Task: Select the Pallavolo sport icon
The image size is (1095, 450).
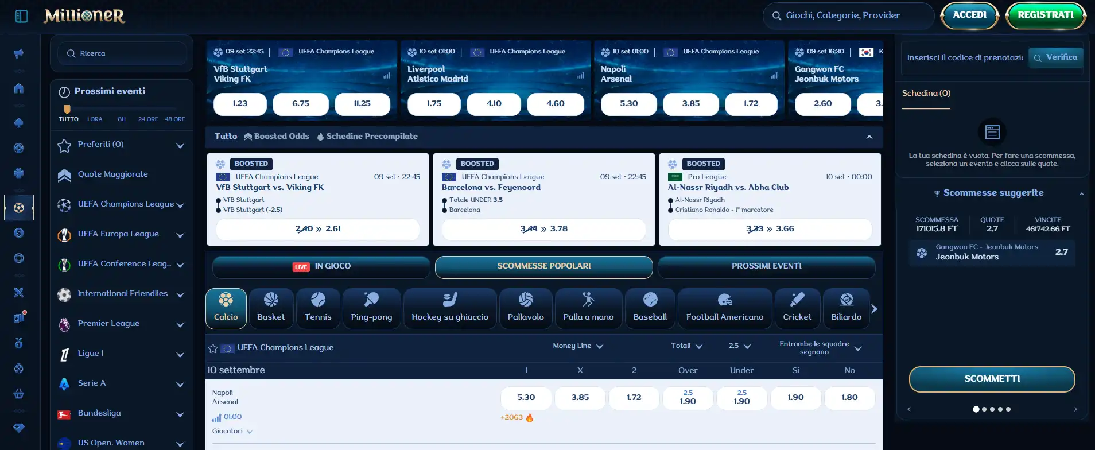Action: point(526,309)
